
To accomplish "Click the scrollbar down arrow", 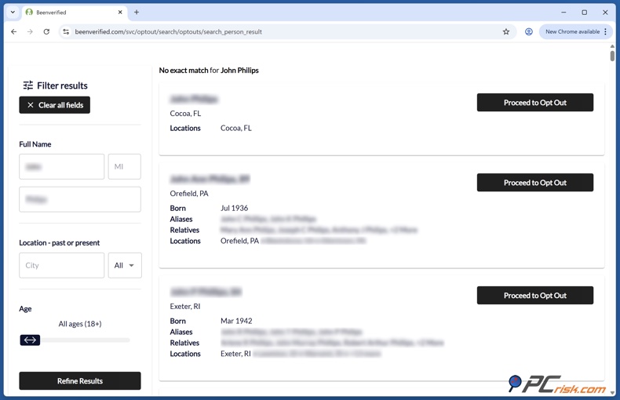I will click(x=612, y=393).
